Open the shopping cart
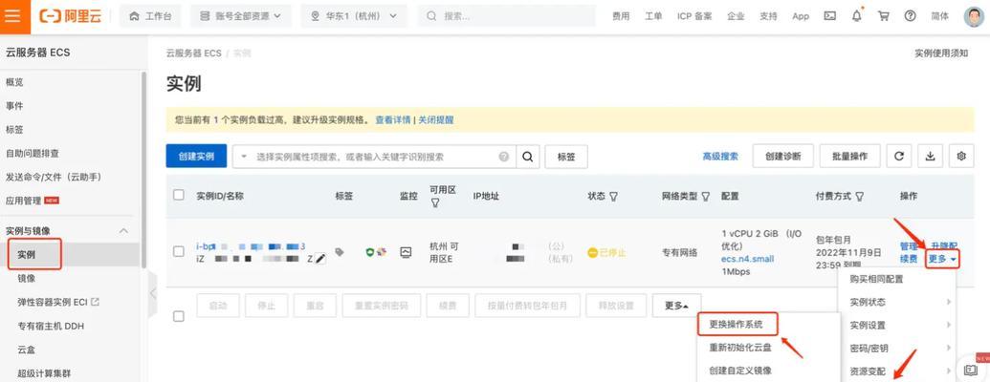 [x=883, y=16]
